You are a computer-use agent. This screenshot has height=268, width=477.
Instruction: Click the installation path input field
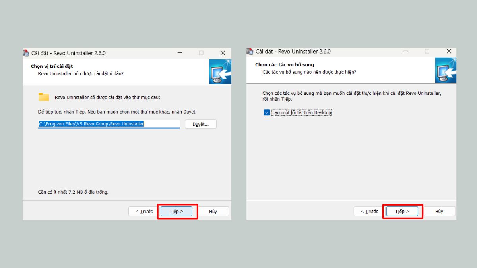[109, 124]
